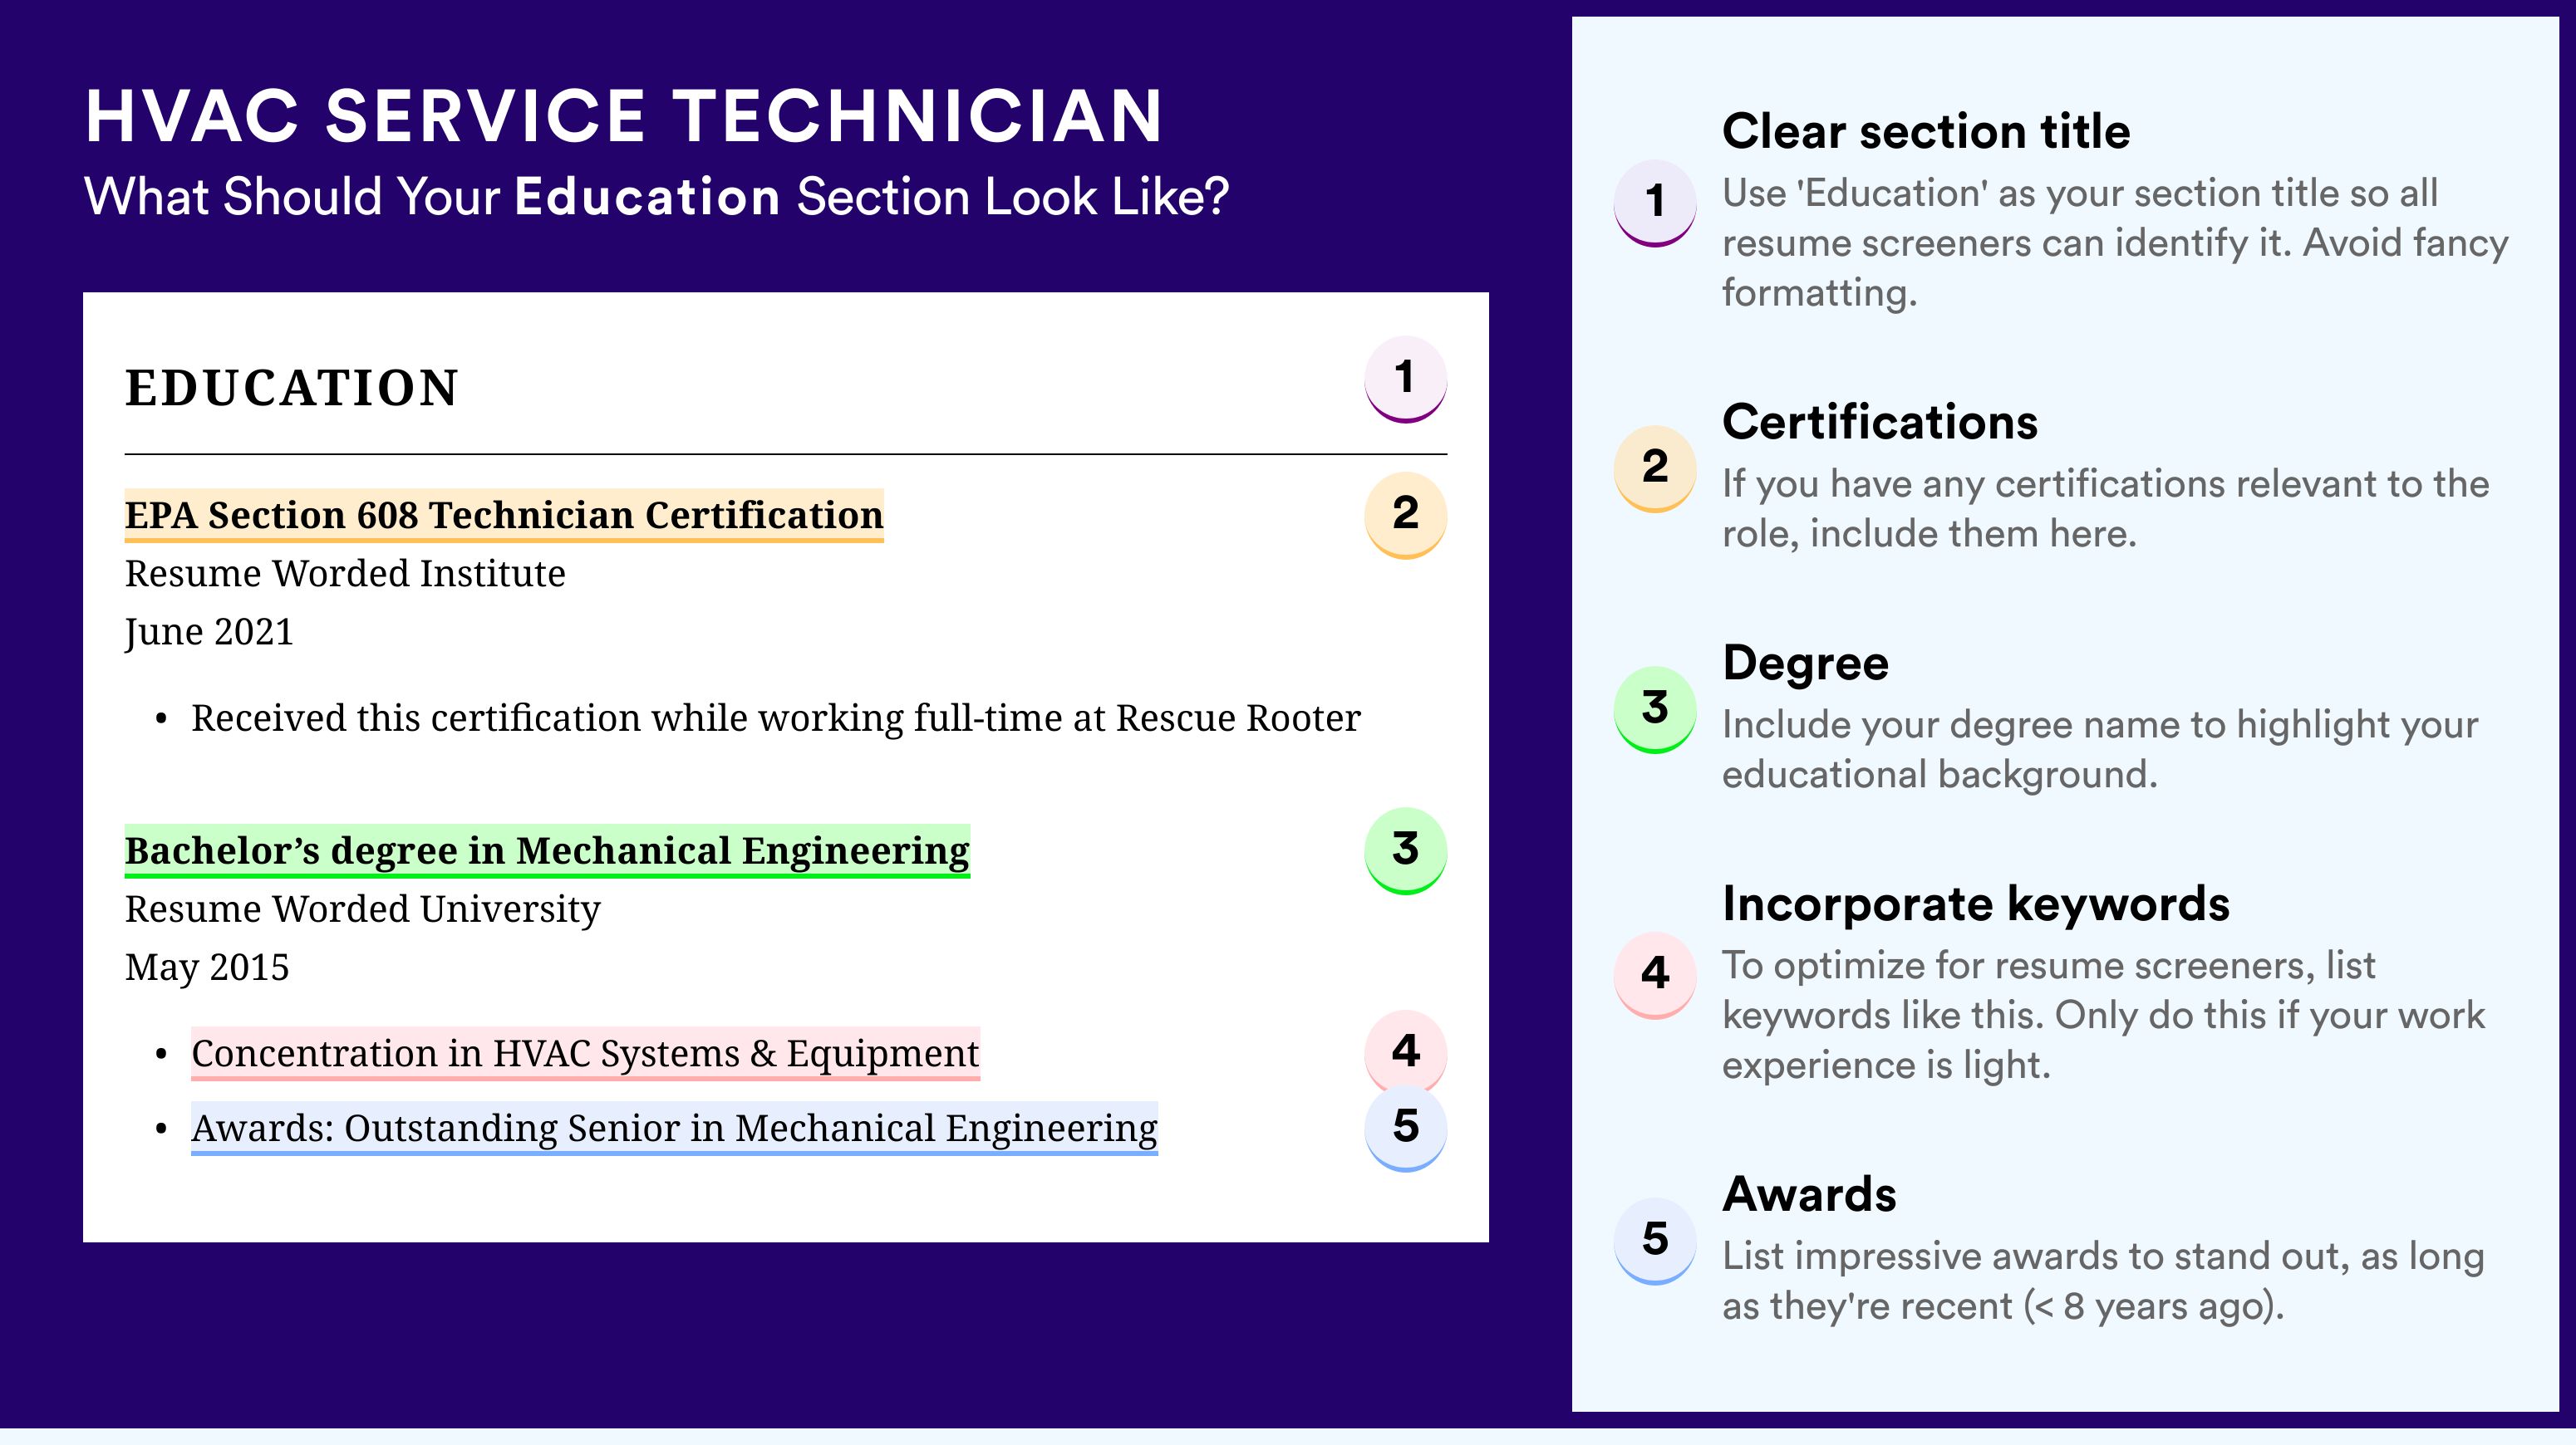Viewport: 2576px width, 1445px height.
Task: Select the highlighted EPA Section 608 Technician Certification
Action: [504, 516]
